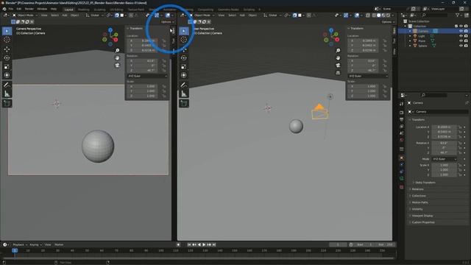471x265 pixels.
Task: Open the Render properties tab icon
Action: click(402, 113)
